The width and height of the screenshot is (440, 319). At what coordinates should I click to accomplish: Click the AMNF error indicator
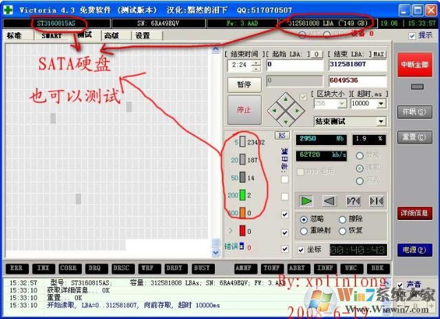(246, 268)
